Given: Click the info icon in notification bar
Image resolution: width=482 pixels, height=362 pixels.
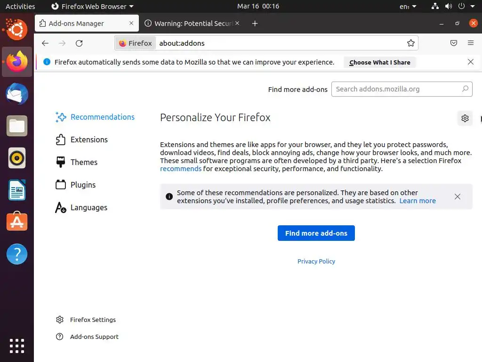Looking at the screenshot, I should click(x=47, y=62).
